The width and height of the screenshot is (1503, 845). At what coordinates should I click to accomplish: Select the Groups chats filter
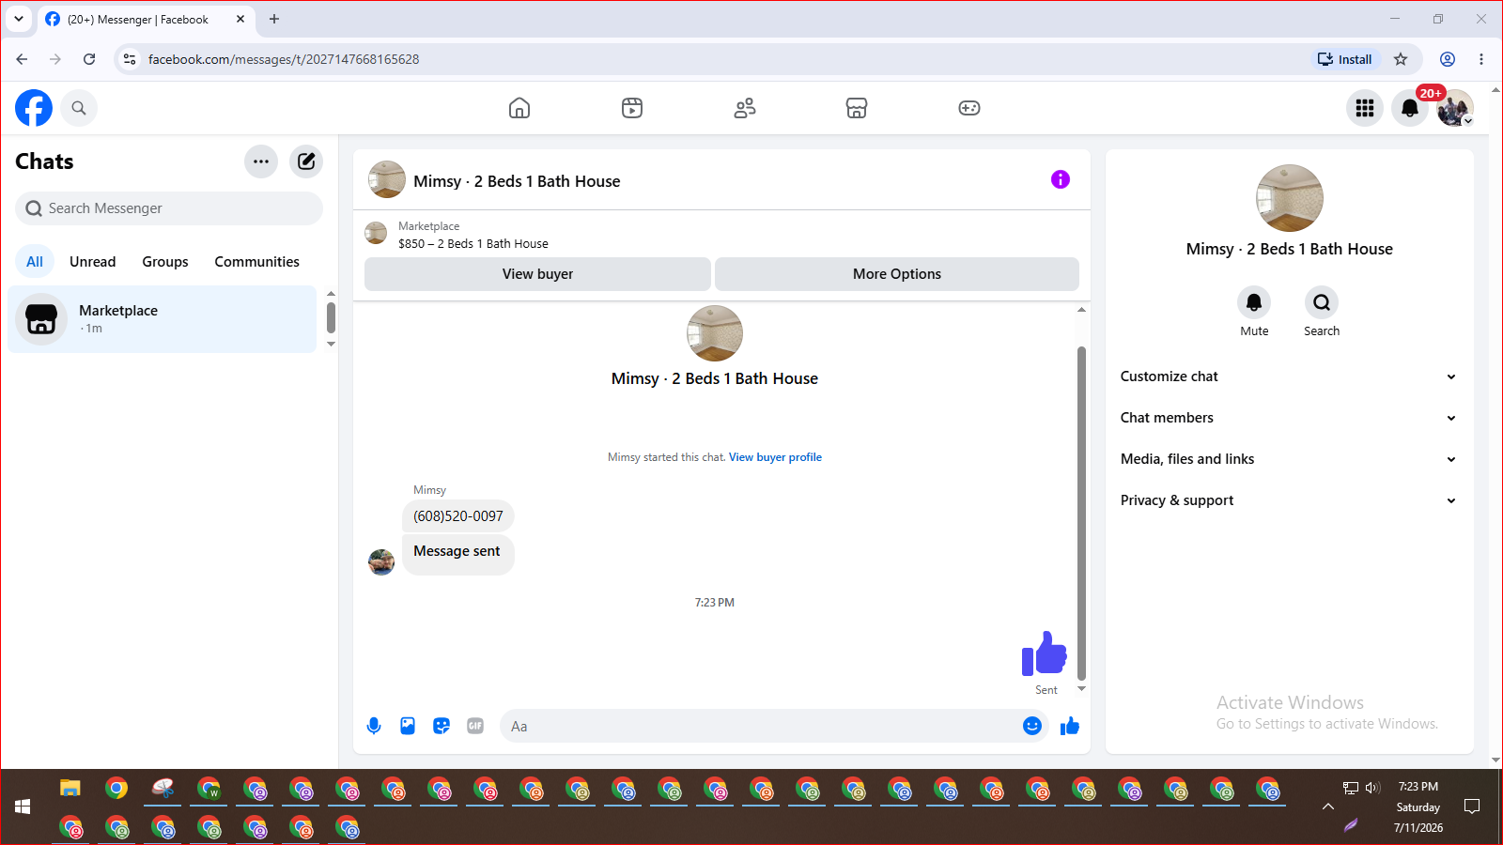point(165,262)
